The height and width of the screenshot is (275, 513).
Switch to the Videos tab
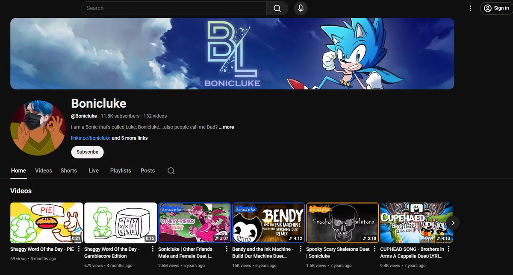[43, 170]
